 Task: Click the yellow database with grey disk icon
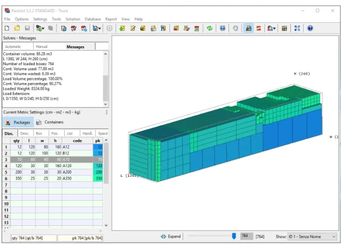click(153, 28)
